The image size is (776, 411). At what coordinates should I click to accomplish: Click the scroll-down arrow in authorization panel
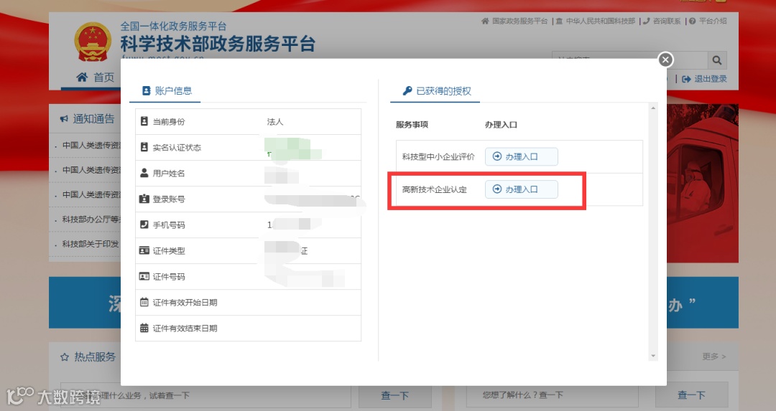pyautogui.click(x=653, y=356)
